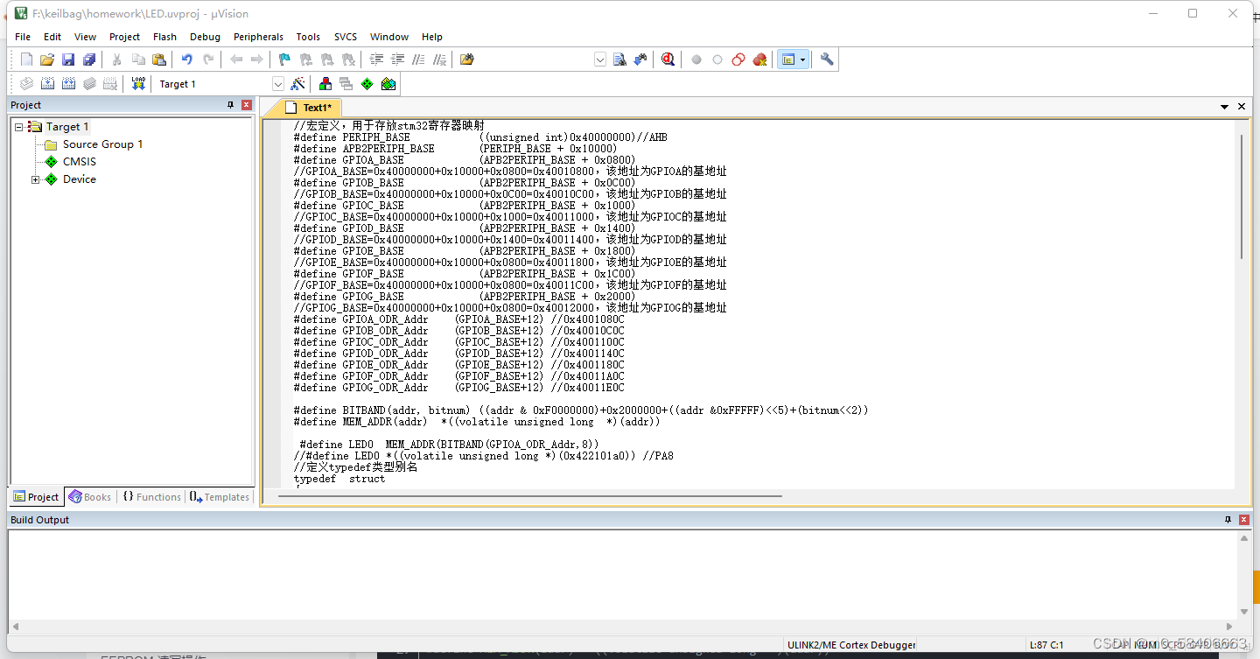Open the Edit menu
This screenshot has width=1260, height=659.
[x=52, y=37]
